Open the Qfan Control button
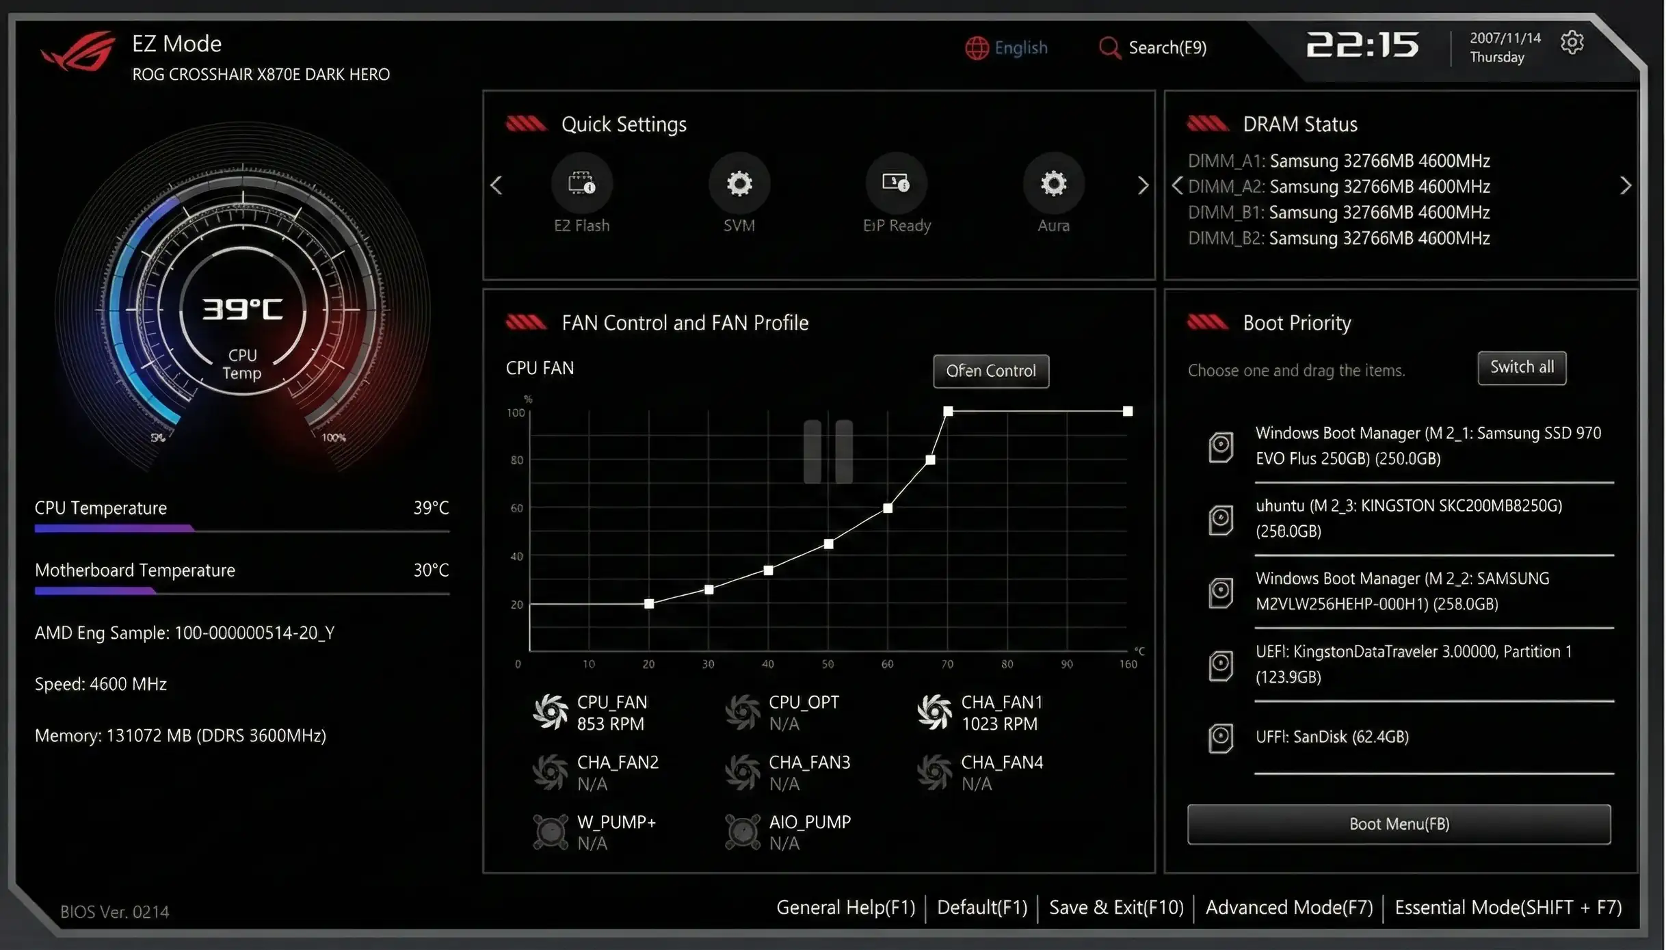This screenshot has height=950, width=1666. click(991, 371)
